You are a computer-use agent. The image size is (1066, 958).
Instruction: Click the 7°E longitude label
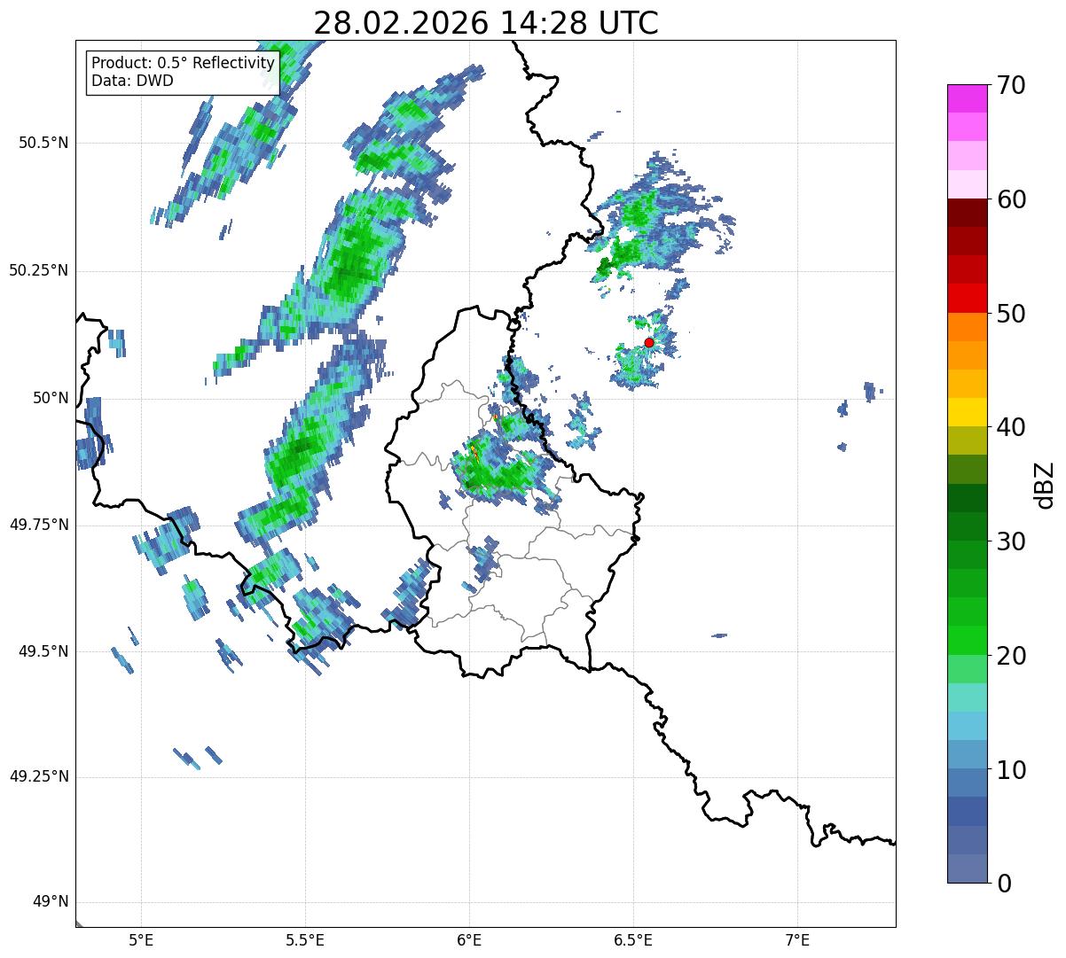coord(798,939)
